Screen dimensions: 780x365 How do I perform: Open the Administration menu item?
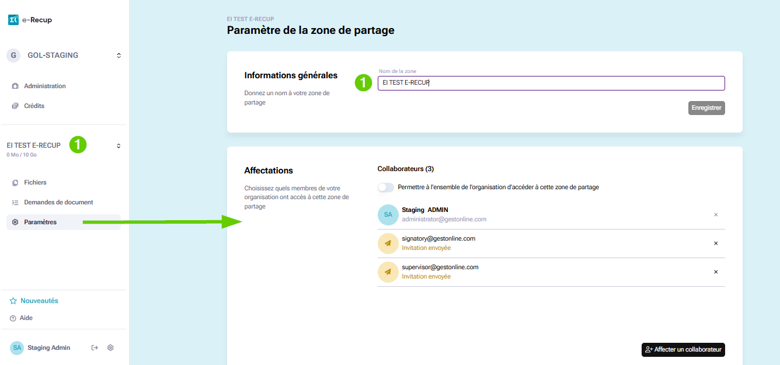44,86
